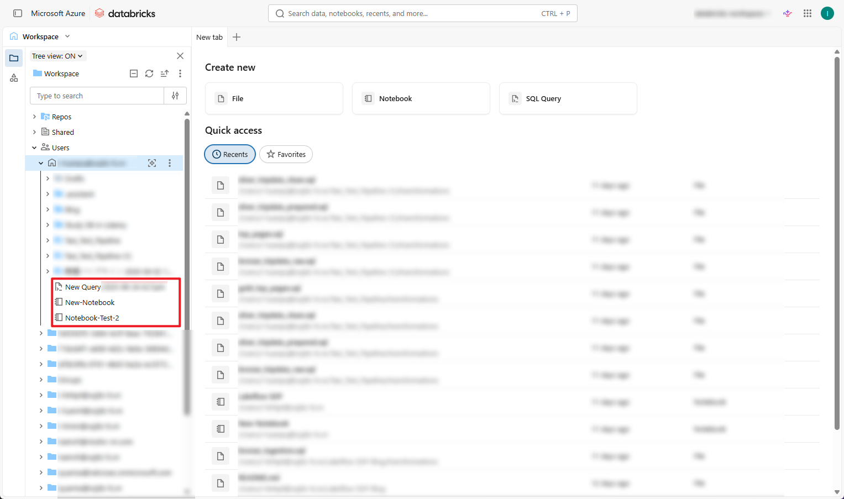Click the search filter options icon

(x=175, y=96)
